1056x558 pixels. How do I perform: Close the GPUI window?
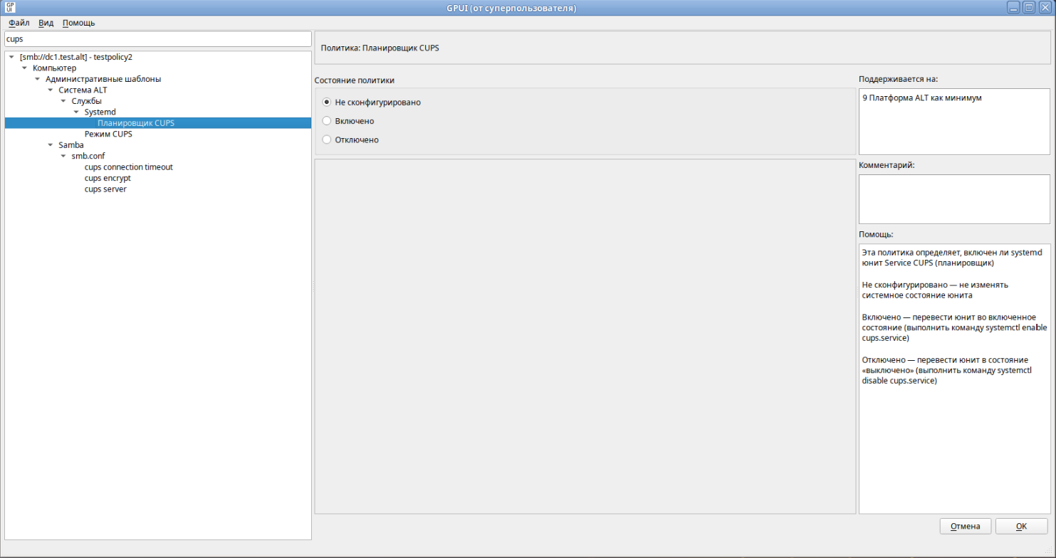(x=1045, y=8)
